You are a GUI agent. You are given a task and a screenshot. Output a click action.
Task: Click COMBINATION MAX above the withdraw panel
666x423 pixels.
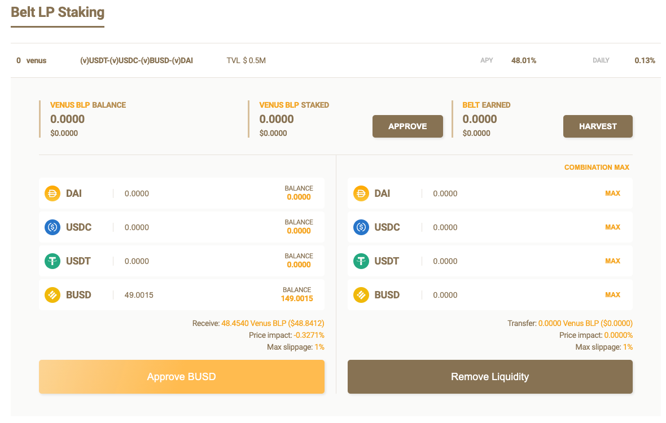pos(597,167)
